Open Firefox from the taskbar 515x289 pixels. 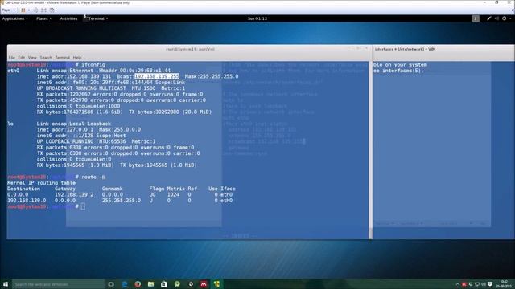point(138,284)
